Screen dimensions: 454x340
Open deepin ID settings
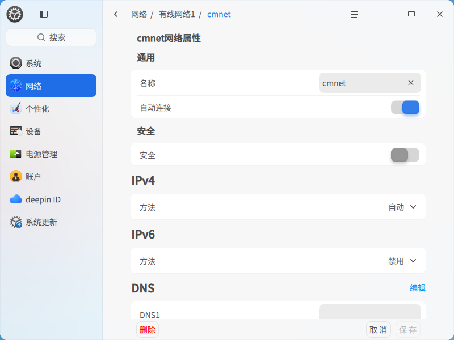(x=51, y=199)
